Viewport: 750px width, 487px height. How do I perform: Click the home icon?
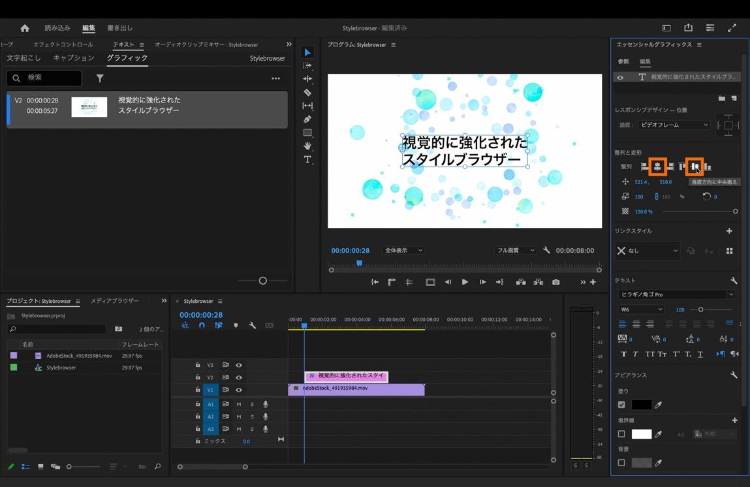click(25, 28)
